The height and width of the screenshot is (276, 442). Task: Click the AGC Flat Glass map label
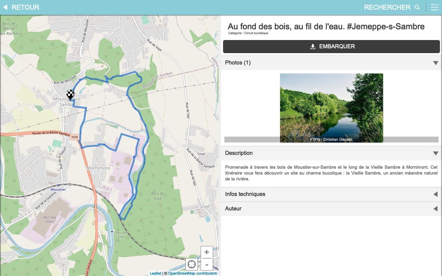(x=50, y=219)
